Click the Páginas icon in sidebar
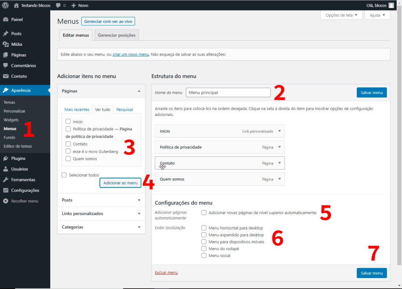This screenshot has height=289, width=402. click(5, 55)
